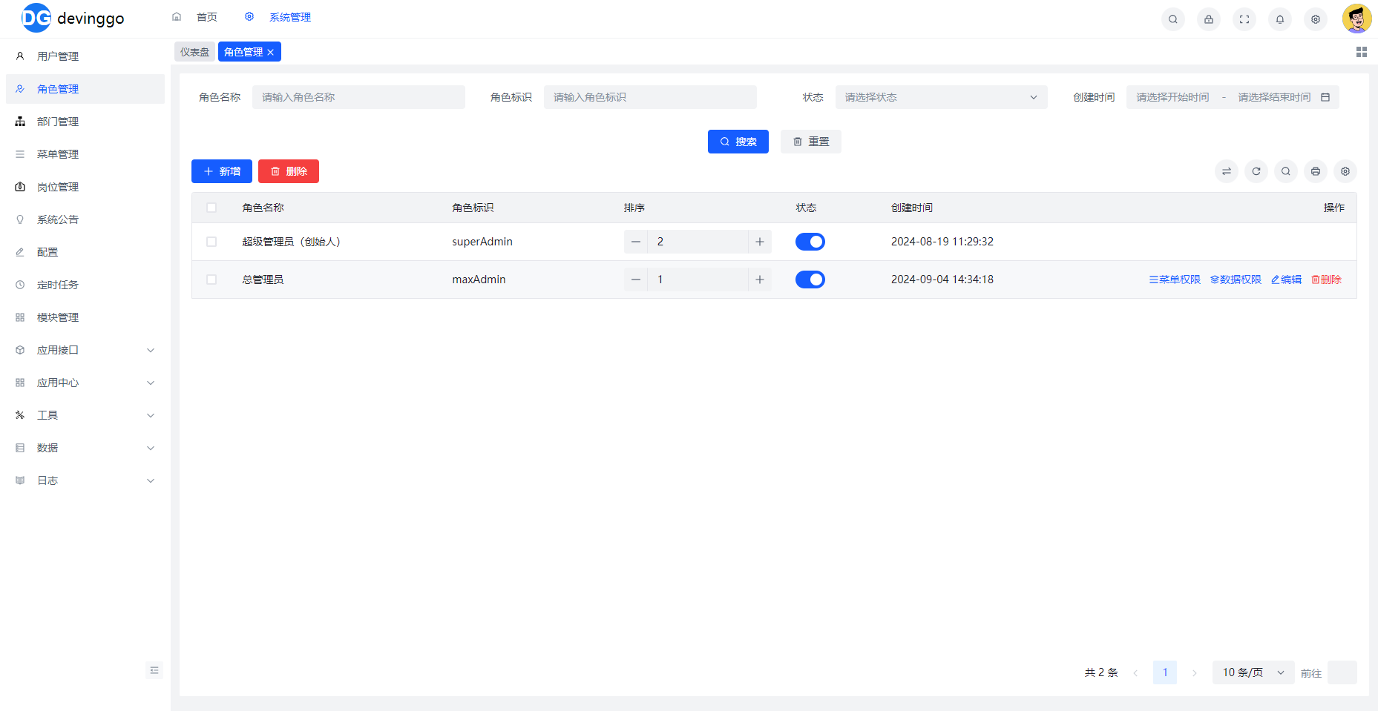The width and height of the screenshot is (1378, 711).
Task: Open 用户管理 in sidebar
Action: pyautogui.click(x=85, y=56)
